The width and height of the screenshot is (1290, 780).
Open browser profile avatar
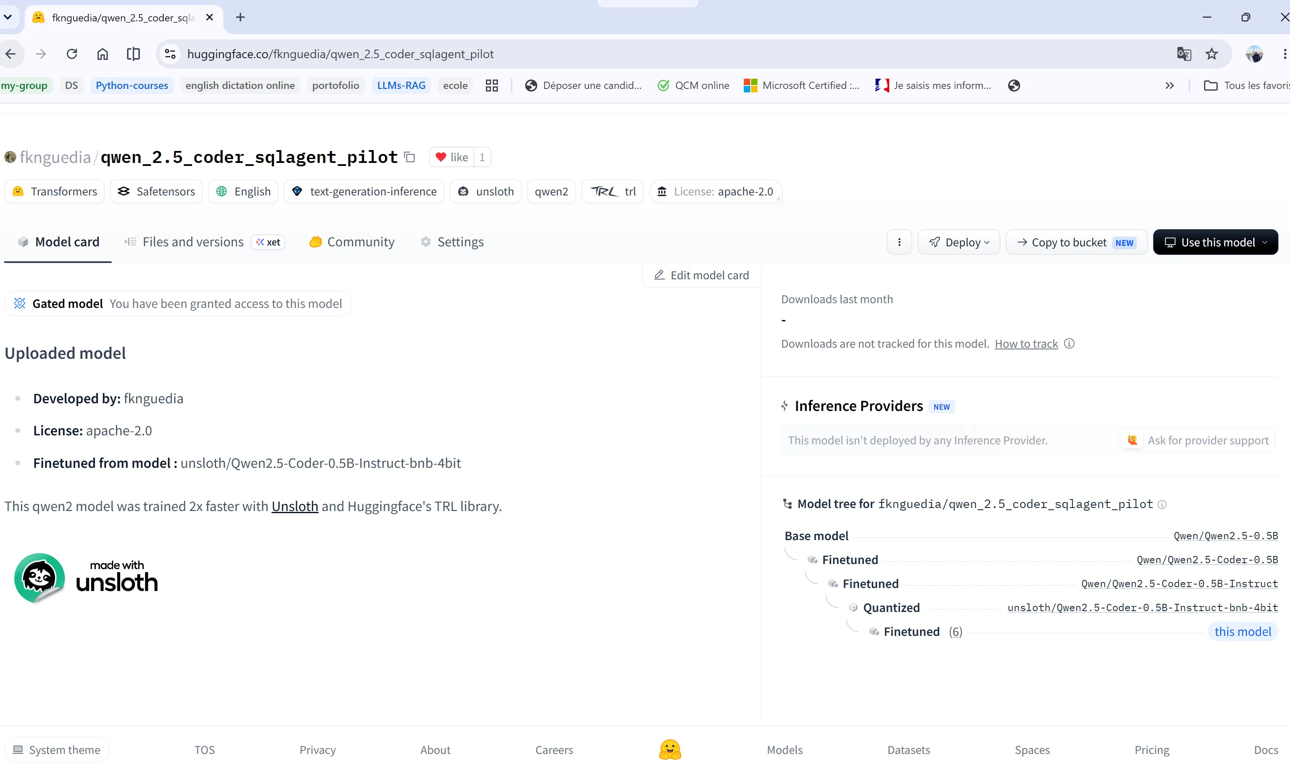1254,54
